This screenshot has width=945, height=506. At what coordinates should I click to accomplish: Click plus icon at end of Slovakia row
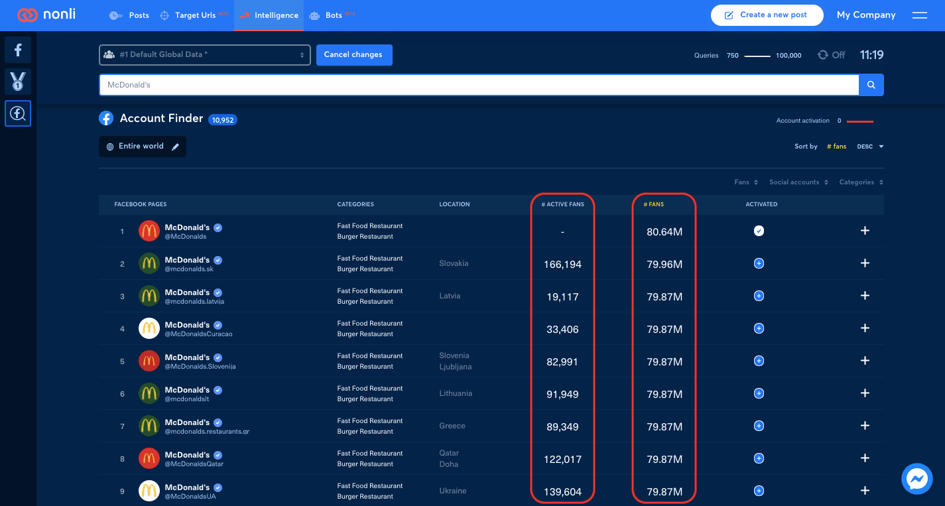(865, 263)
